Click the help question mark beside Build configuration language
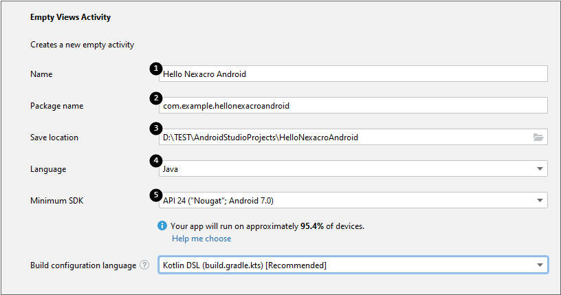This screenshot has height=295, width=561. point(144,265)
